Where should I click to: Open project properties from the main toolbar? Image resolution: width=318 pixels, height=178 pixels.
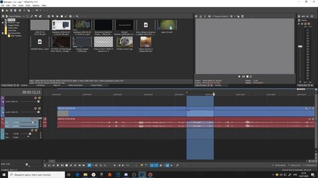[20, 10]
